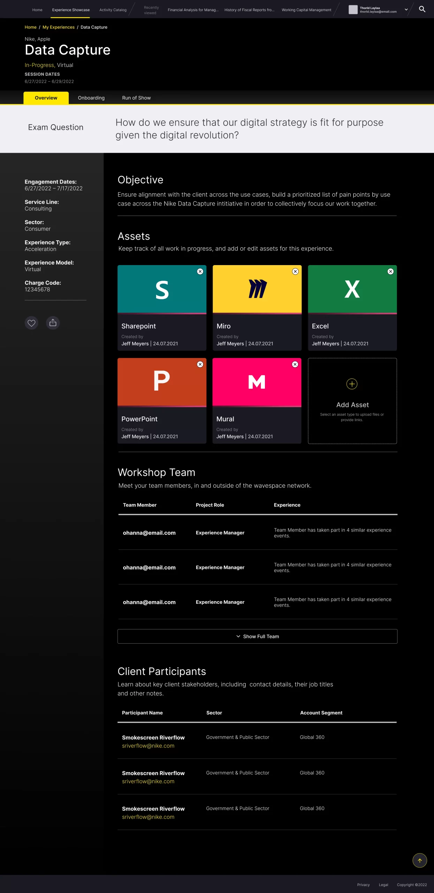Click the user profile avatar
The image size is (434, 893).
[353, 10]
